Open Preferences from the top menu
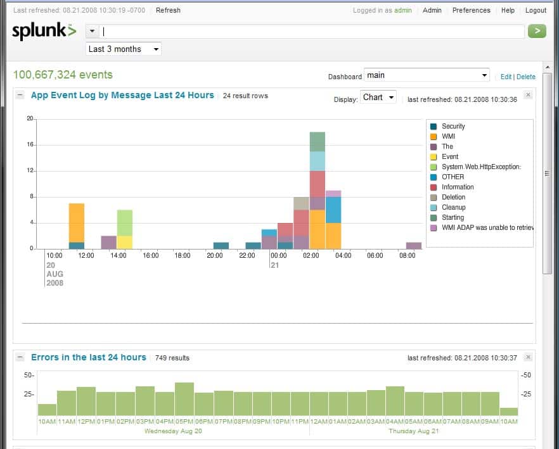The image size is (559, 449). [472, 10]
